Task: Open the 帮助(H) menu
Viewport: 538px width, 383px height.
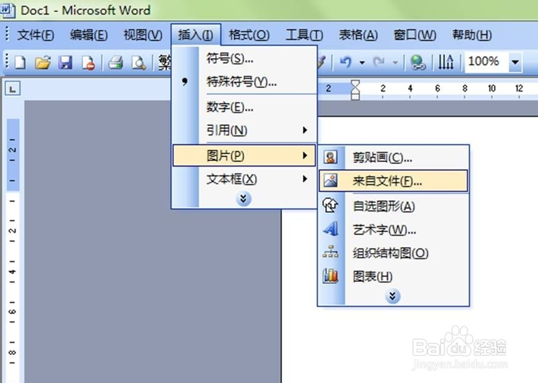Action: pos(472,35)
